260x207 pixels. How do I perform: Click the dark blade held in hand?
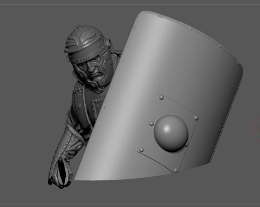[x=64, y=175]
